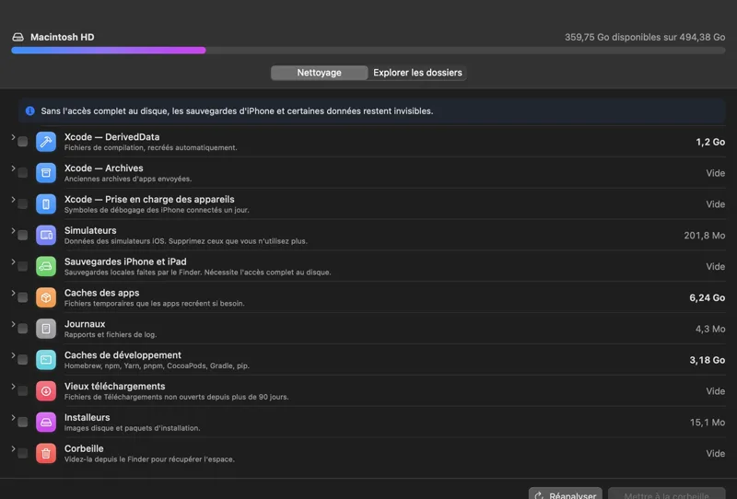Click the "Rapports et fichiers de log." text
737x499 pixels.
tap(111, 334)
